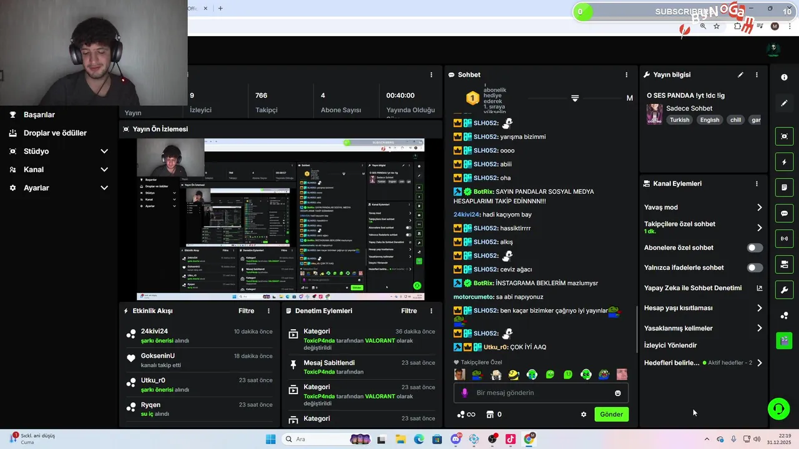Expand Takipçilere özel sohbet options

click(760, 228)
